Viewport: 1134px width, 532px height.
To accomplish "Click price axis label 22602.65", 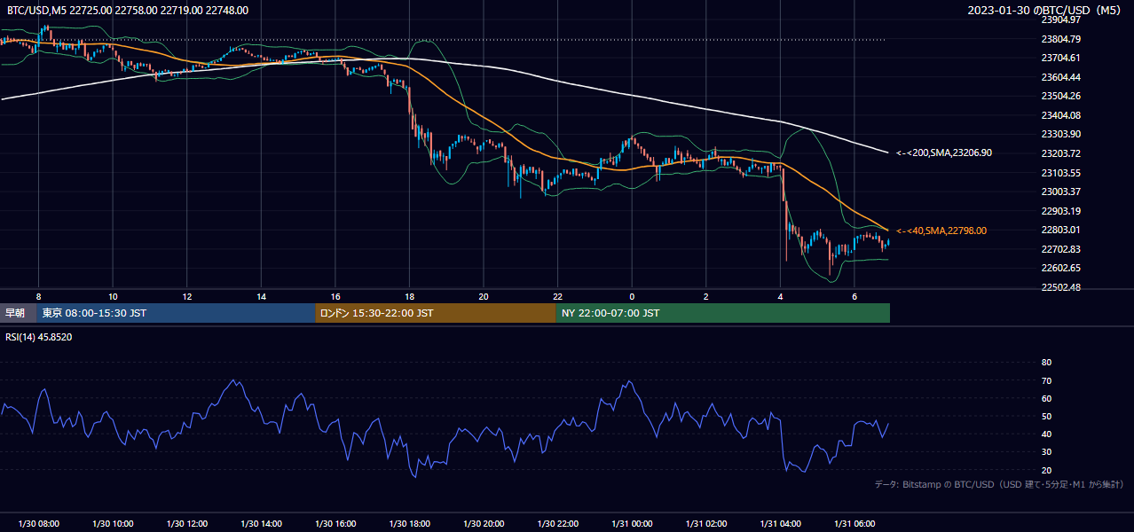I will (1060, 268).
